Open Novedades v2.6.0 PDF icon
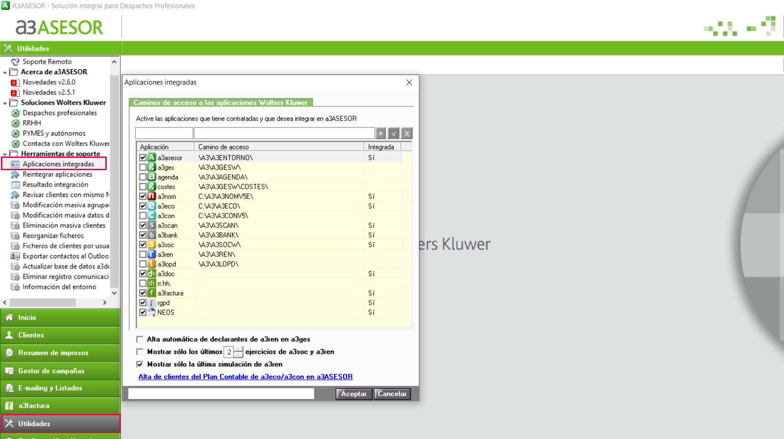This screenshot has width=784, height=439. click(x=14, y=82)
